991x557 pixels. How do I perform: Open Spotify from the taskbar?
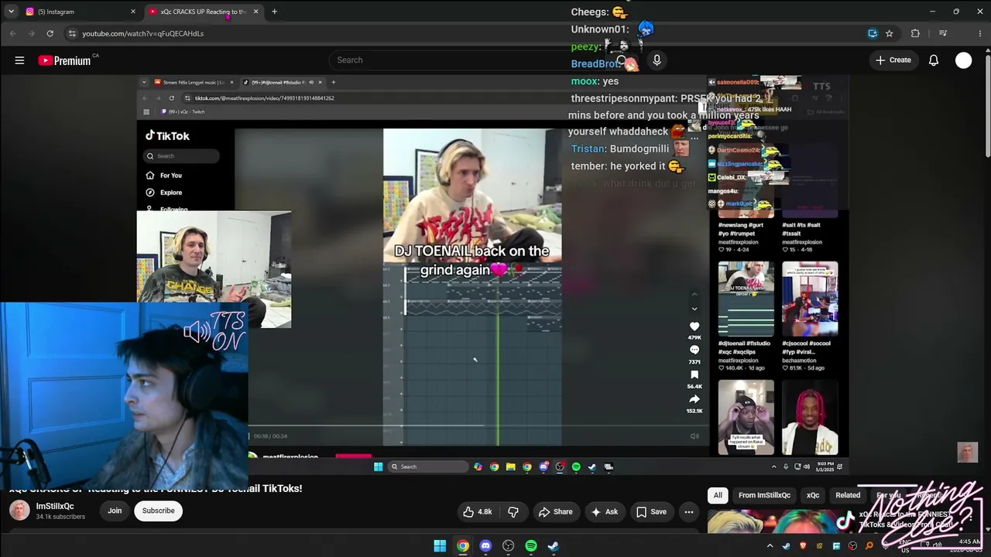[531, 545]
